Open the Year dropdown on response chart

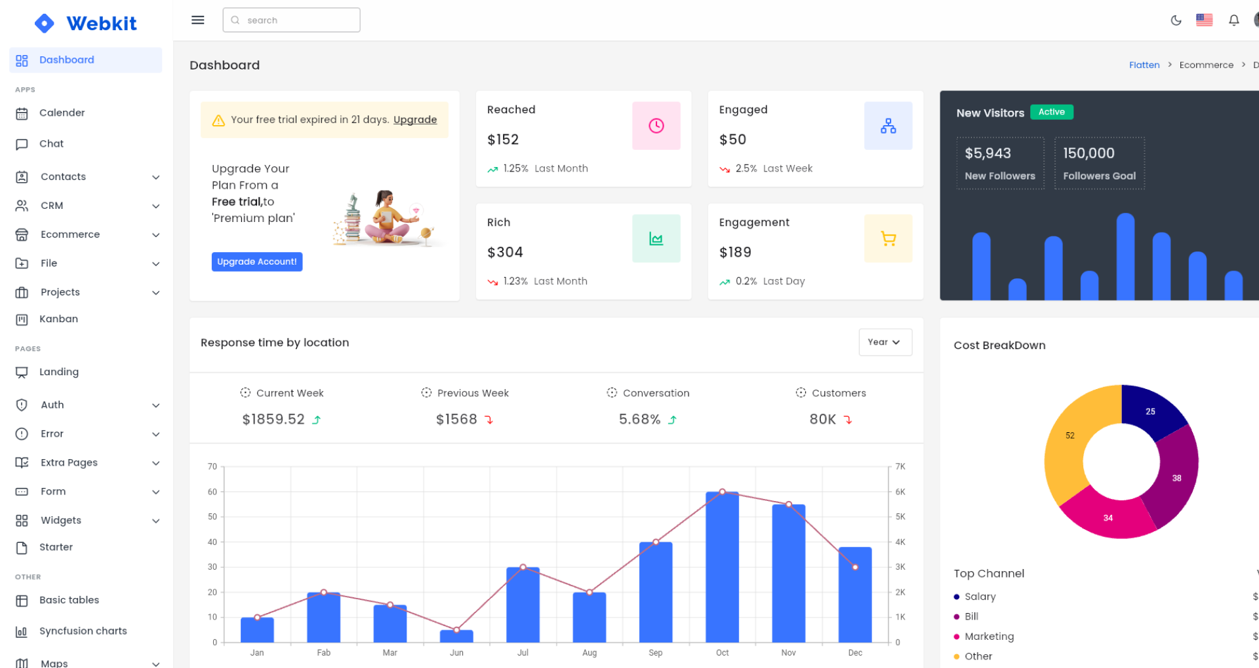coord(885,342)
